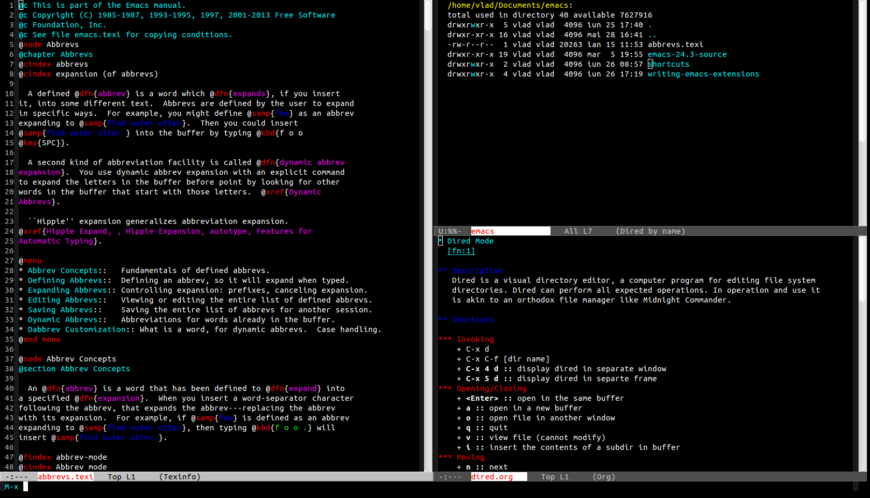This screenshot has height=498, width=870.
Task: Click the emacs buffer name in Dired mode line
Action: [483, 231]
